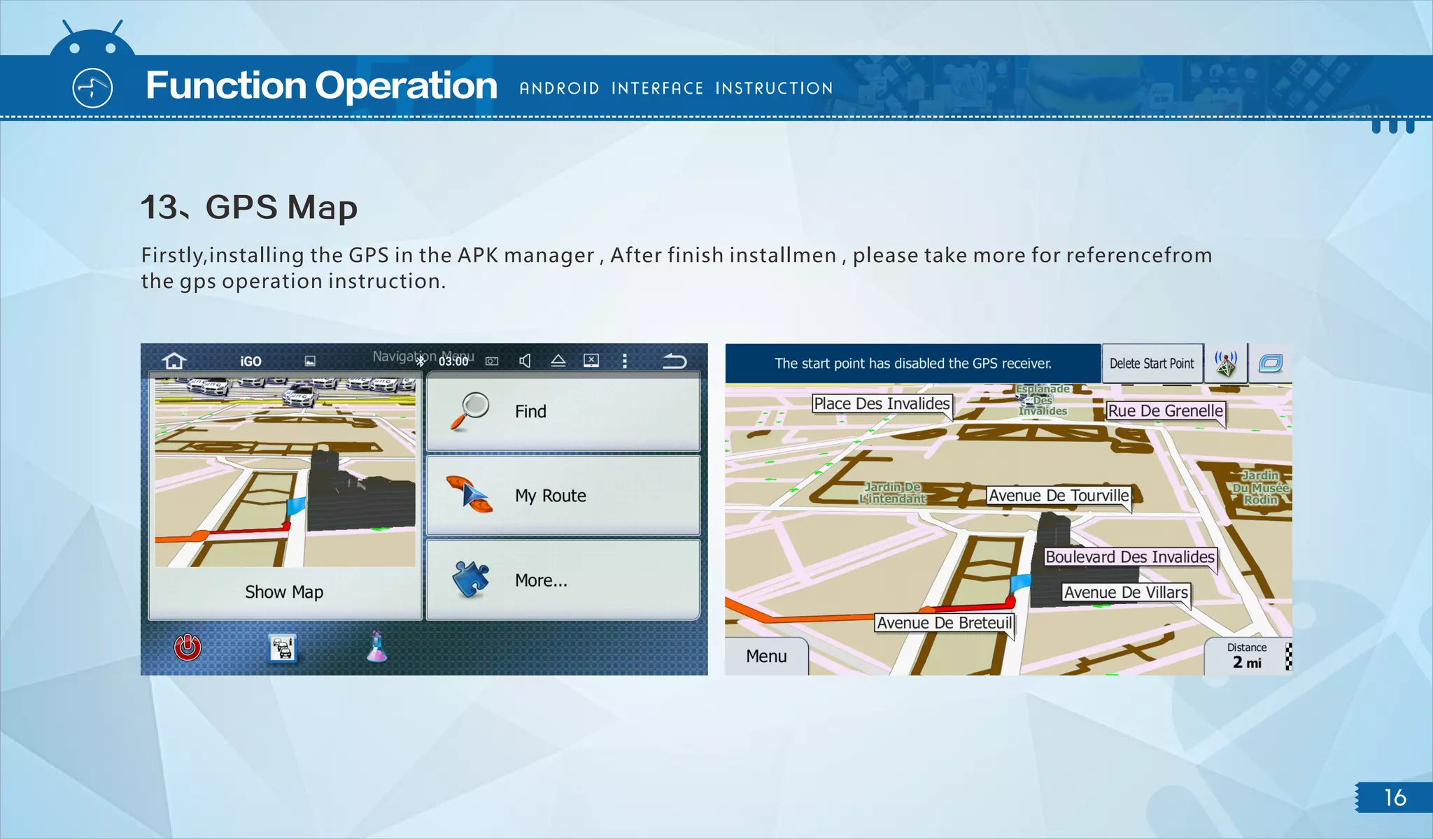Open the traffic info icon
This screenshot has width=1433, height=839.
point(283,648)
